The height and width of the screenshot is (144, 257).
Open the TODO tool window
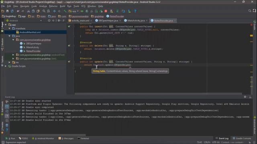(23, 138)
